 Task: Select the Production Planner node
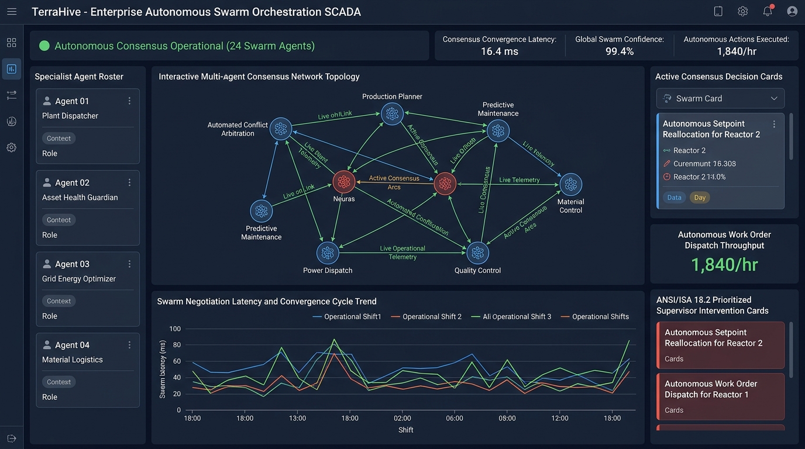tap(392, 114)
